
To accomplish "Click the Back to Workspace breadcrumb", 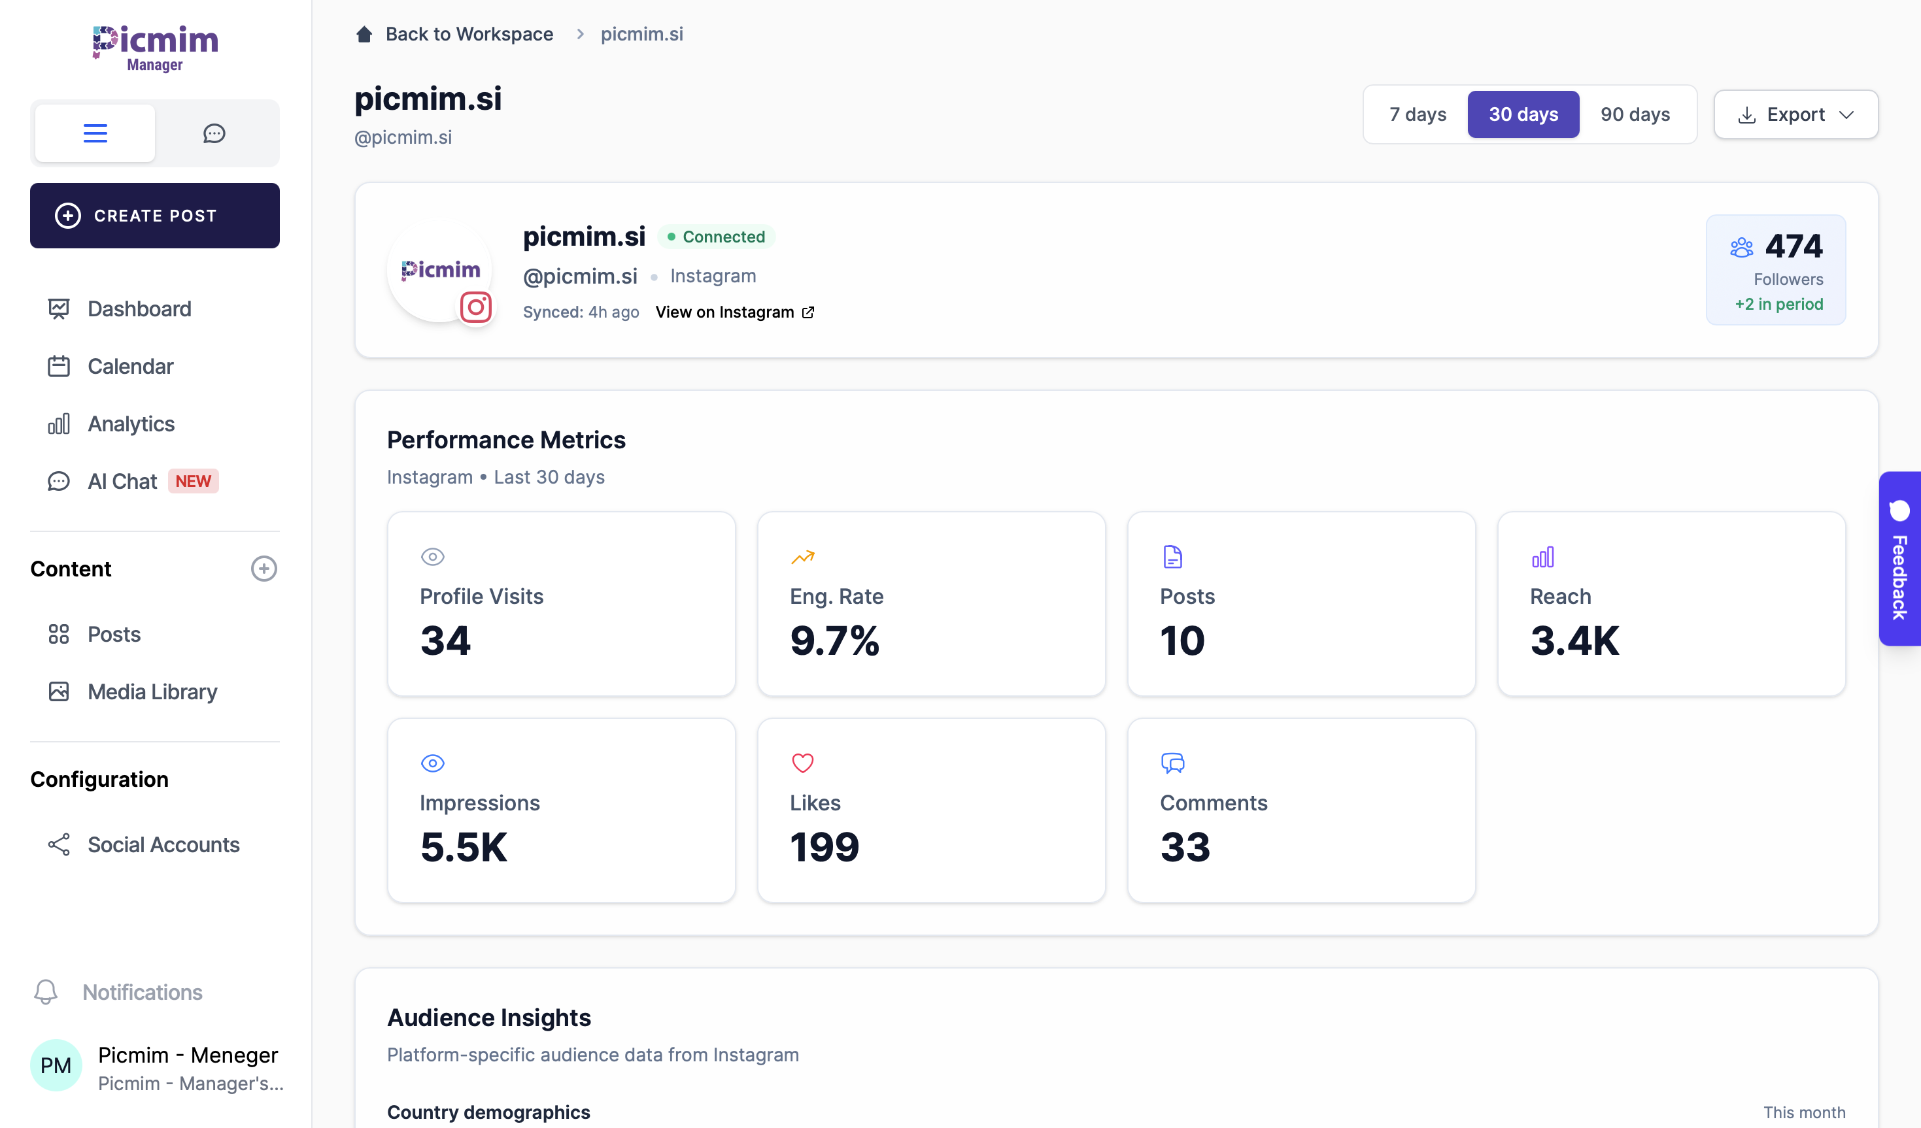I will pos(469,33).
